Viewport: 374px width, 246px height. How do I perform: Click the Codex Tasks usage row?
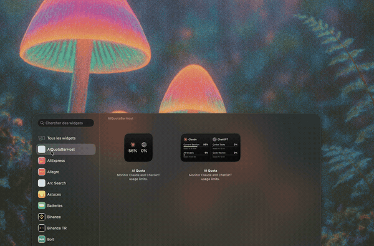pyautogui.click(x=225, y=146)
